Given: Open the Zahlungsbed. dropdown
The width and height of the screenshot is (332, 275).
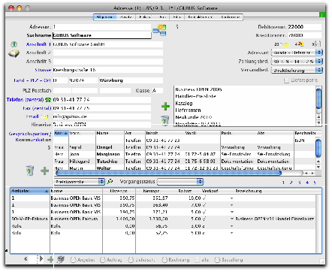Looking at the screenshot, I should pos(297,62).
